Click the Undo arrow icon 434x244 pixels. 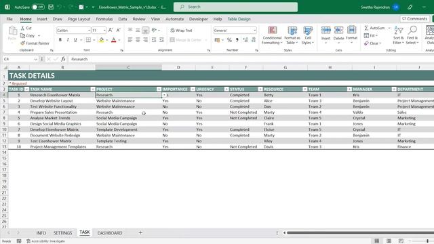(x=59, y=7)
